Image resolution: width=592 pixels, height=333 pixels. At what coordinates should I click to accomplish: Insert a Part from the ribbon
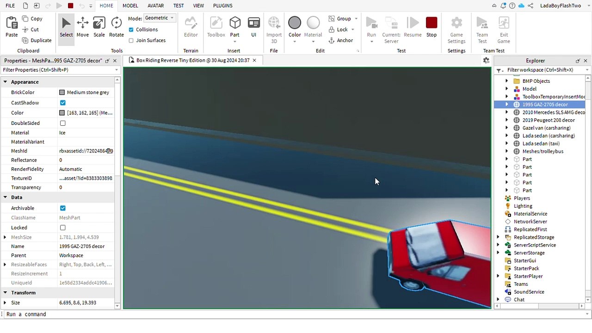pos(234,27)
